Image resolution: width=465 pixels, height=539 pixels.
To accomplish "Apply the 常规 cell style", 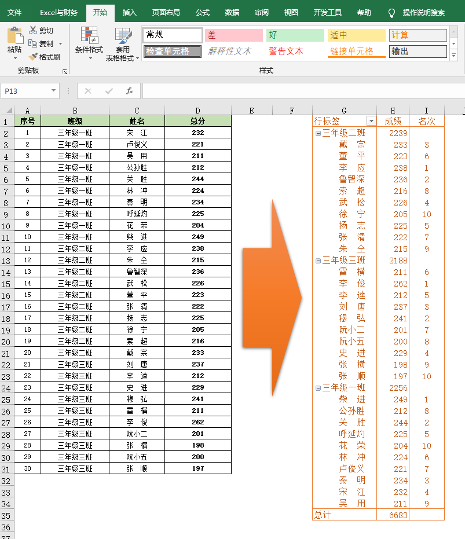I will 173,35.
